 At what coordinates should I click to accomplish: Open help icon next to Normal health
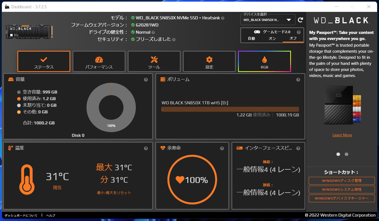(x=153, y=32)
